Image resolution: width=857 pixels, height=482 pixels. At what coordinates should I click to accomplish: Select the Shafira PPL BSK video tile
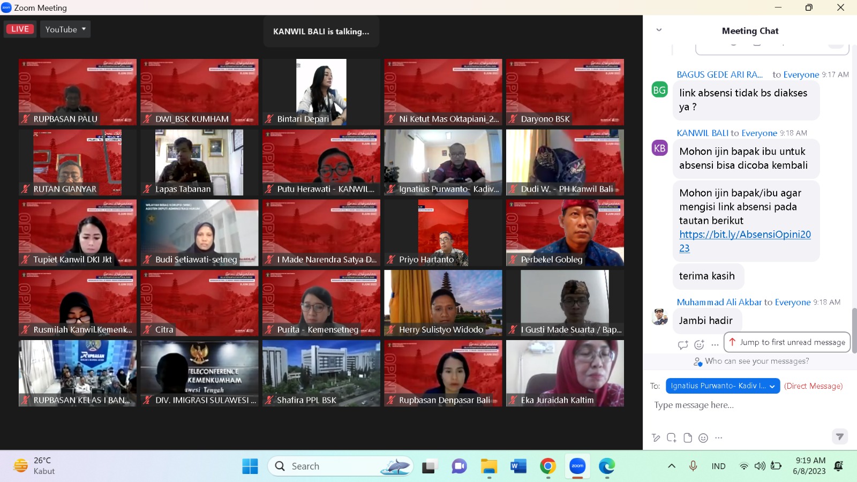point(321,373)
